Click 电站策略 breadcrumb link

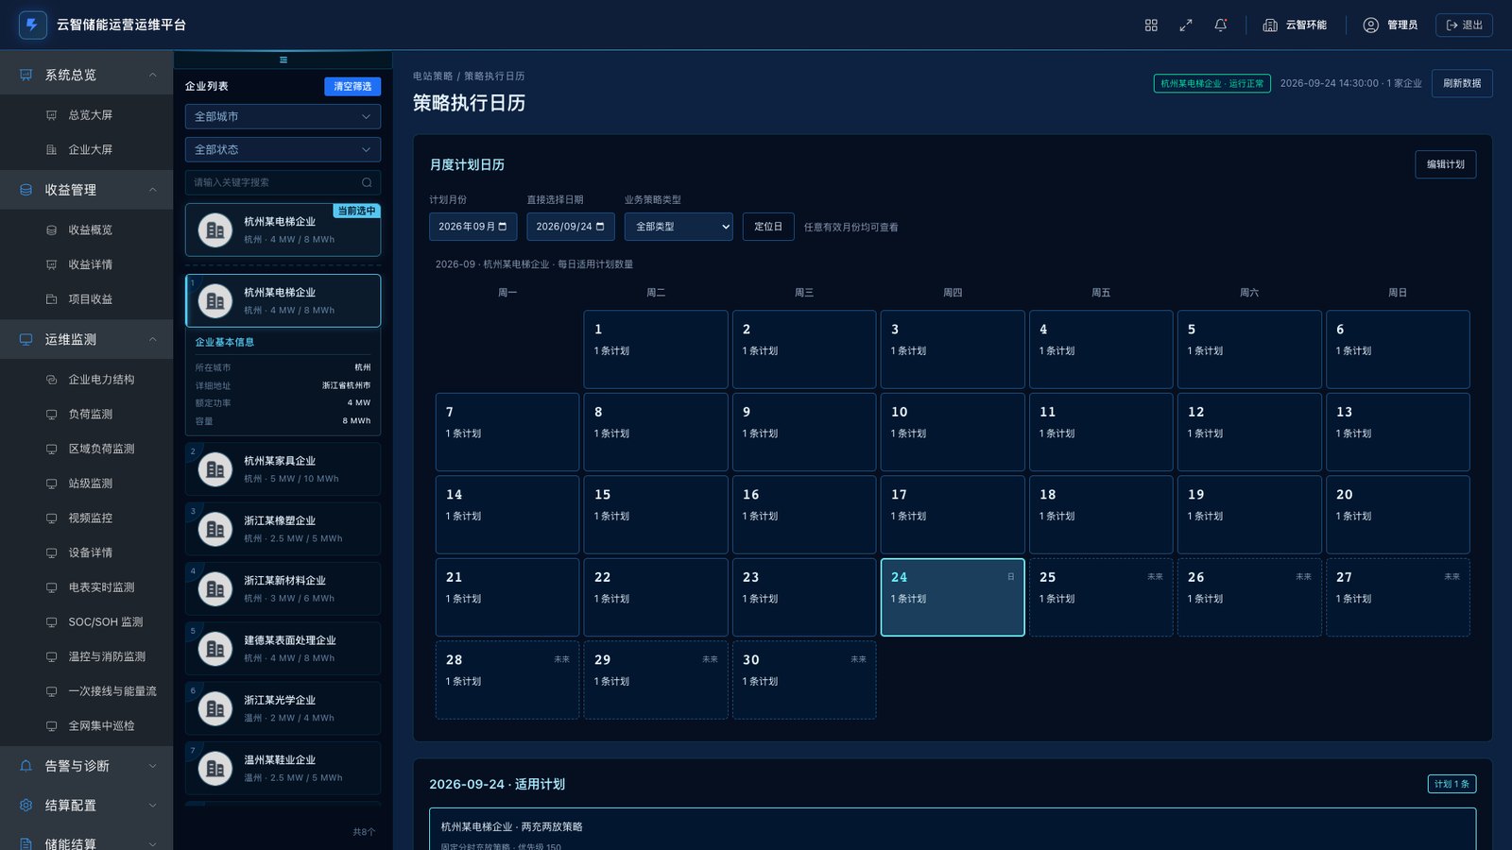[433, 76]
